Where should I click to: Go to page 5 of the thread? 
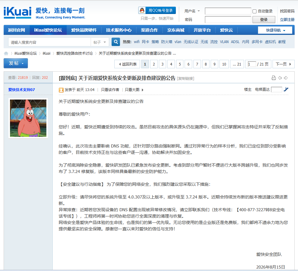[x=180, y=64]
